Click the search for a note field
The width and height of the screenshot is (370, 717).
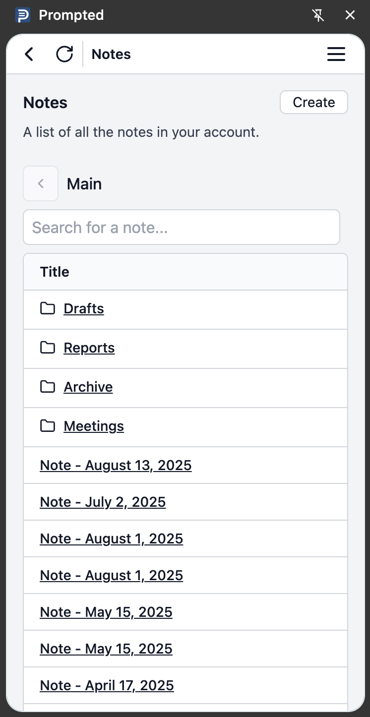click(182, 227)
